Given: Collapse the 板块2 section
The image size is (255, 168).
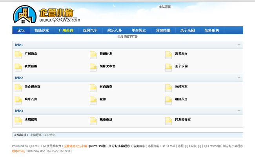Looking at the screenshot, I should coord(239,78).
